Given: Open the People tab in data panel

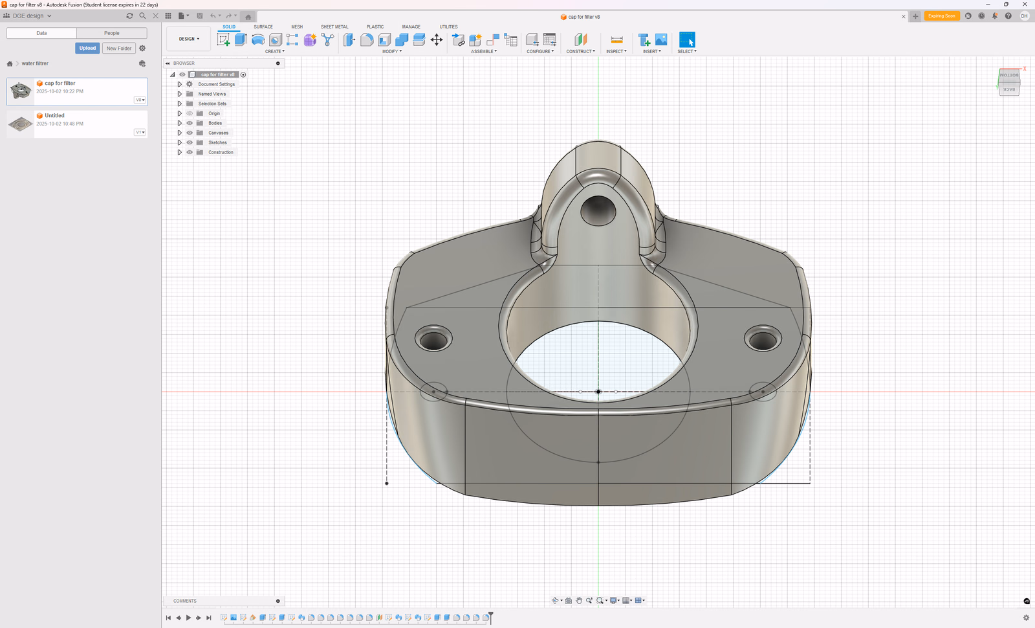Looking at the screenshot, I should pyautogui.click(x=112, y=33).
